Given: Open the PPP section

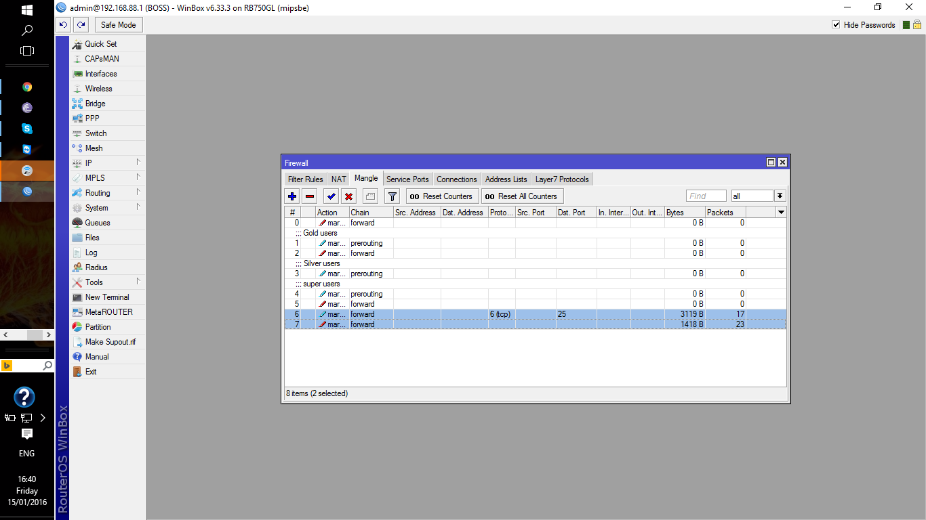Looking at the screenshot, I should (x=108, y=118).
